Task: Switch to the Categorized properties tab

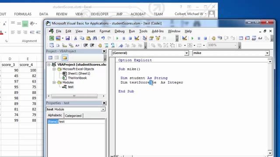Action: pyautogui.click(x=73, y=116)
